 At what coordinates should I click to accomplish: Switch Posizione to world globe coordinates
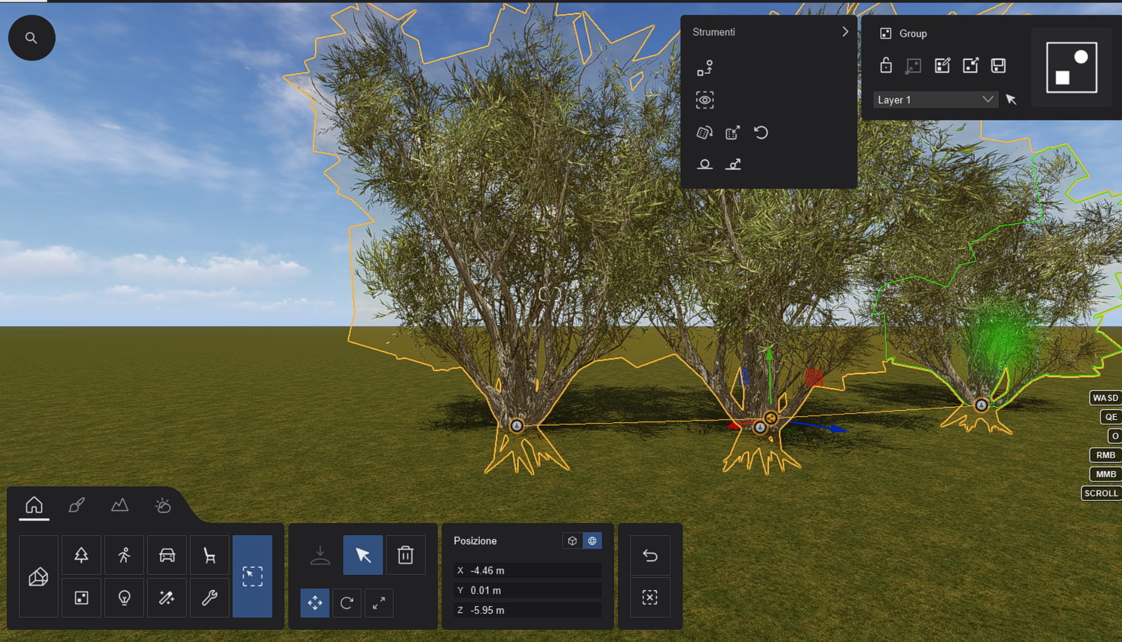click(592, 541)
